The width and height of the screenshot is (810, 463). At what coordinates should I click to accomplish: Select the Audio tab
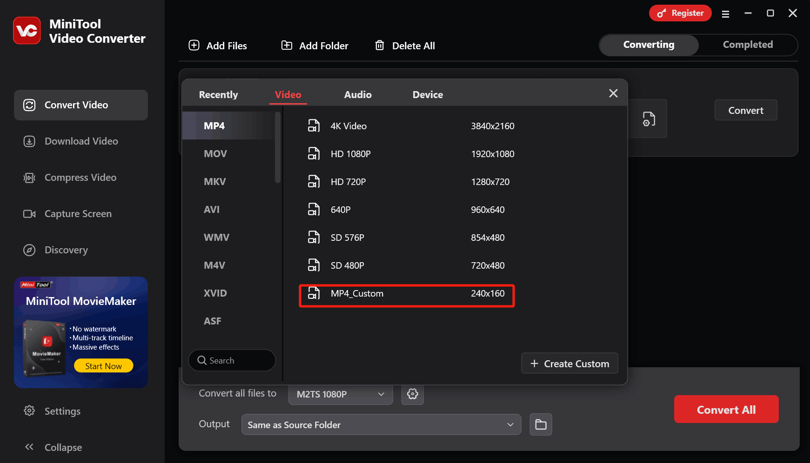(x=358, y=95)
